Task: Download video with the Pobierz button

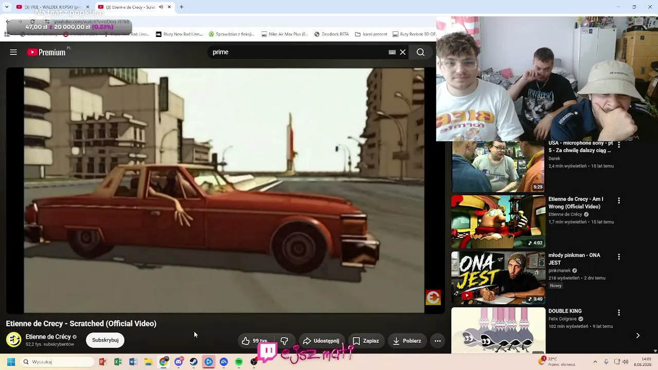Action: point(407,341)
